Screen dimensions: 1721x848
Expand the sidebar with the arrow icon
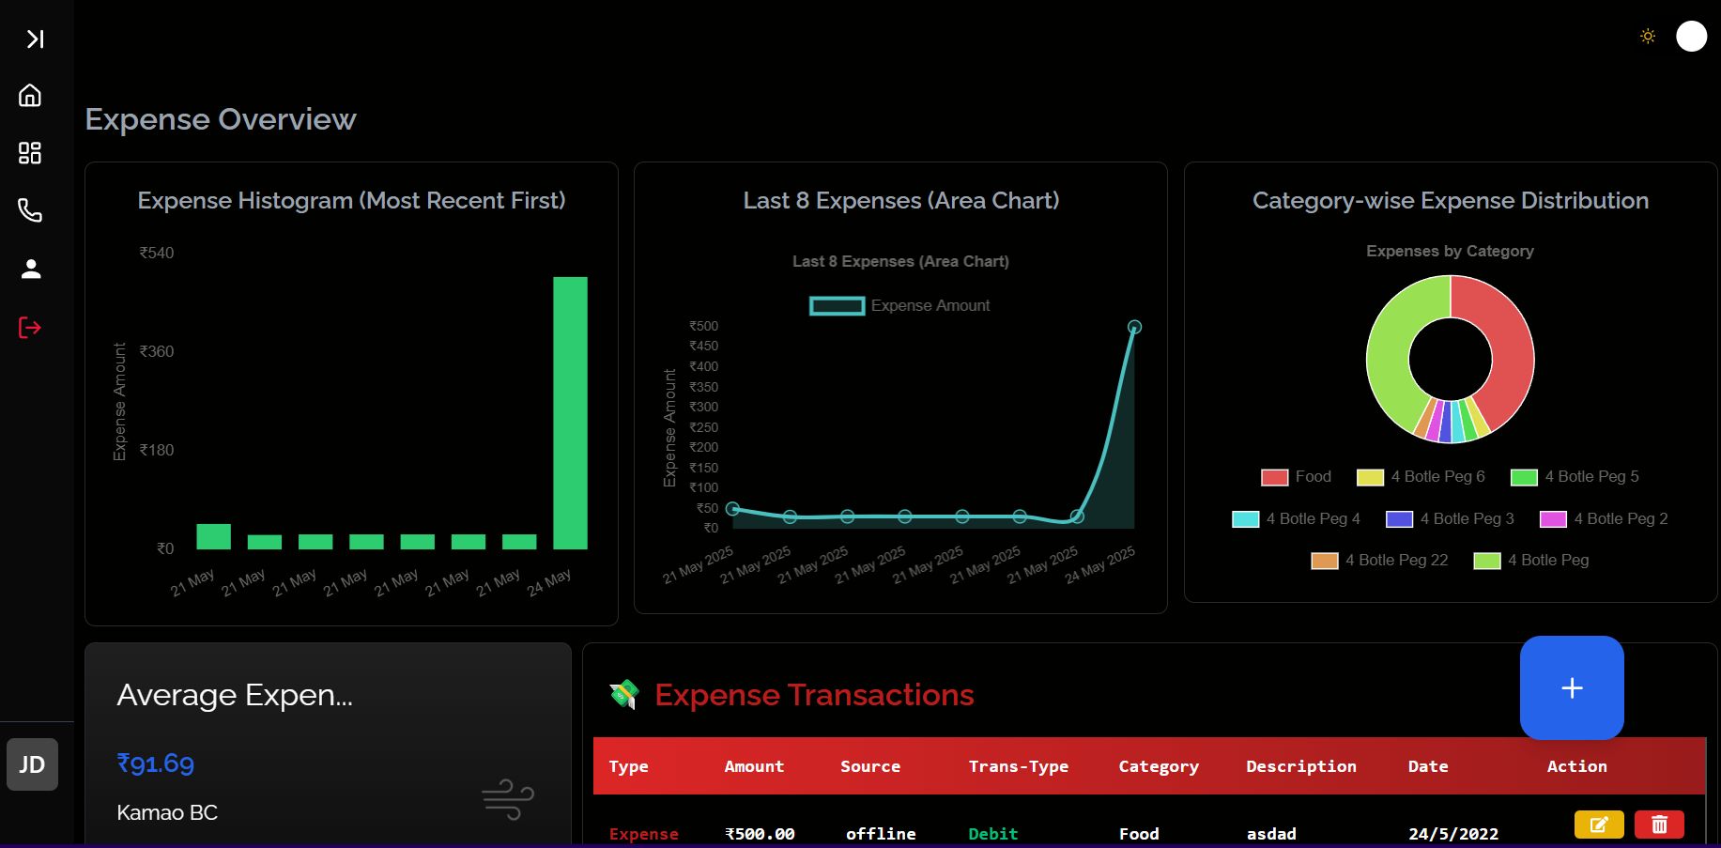[35, 39]
